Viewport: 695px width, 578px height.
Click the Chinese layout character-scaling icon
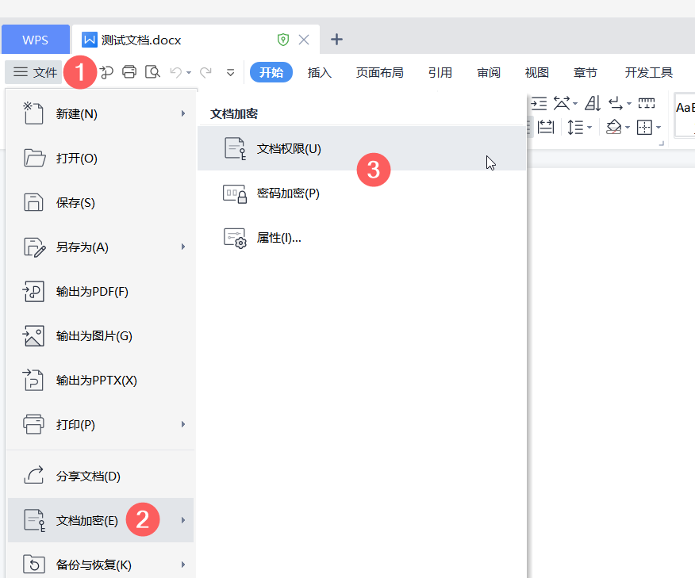(x=562, y=104)
